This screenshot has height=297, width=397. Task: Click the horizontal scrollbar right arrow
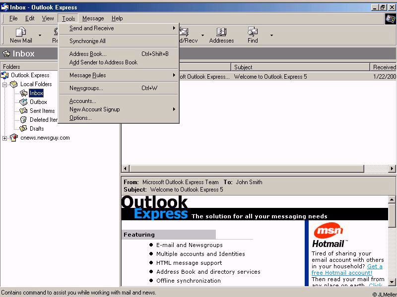click(392, 169)
